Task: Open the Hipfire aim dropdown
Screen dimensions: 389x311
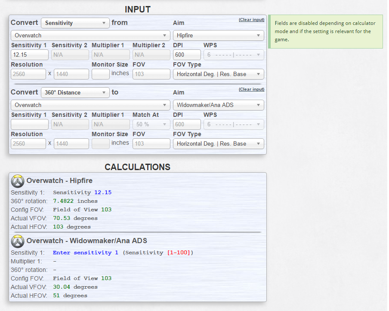Action: tap(219, 35)
